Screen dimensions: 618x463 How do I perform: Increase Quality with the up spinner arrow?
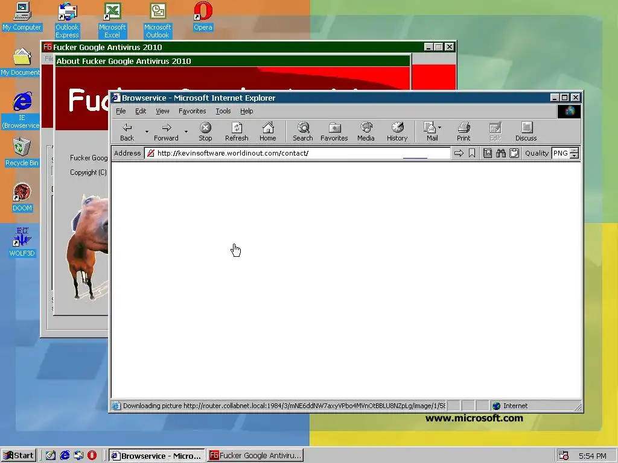coord(575,150)
